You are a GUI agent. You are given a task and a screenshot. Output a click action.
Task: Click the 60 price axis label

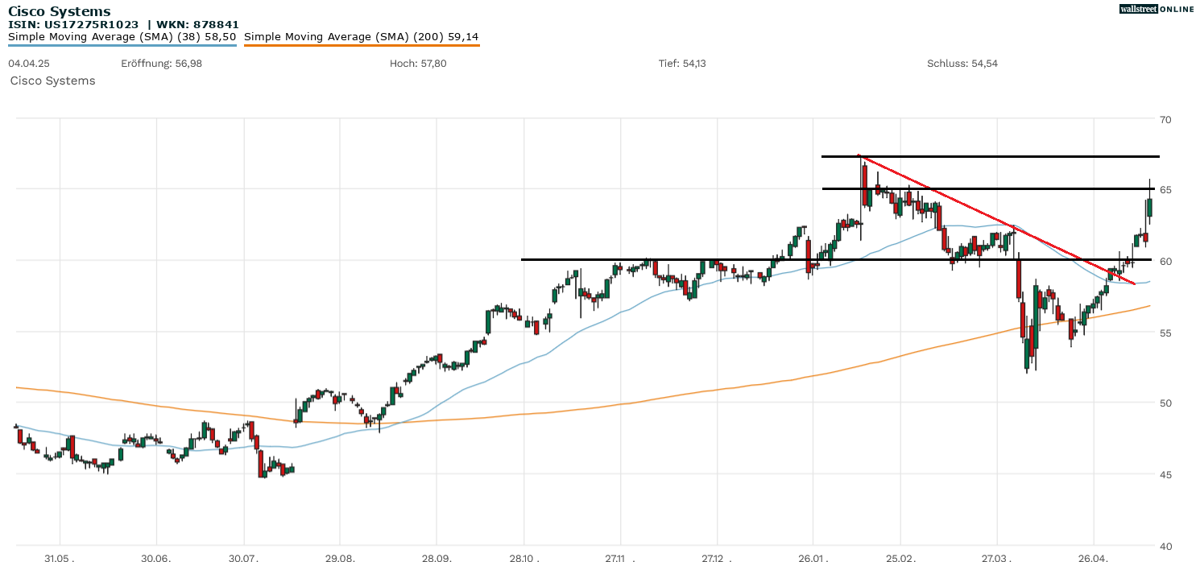(x=1166, y=261)
